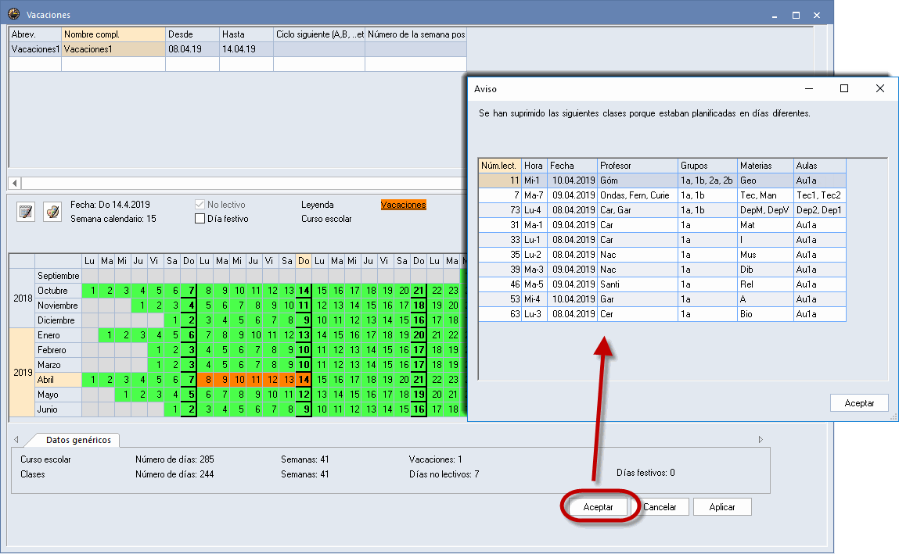Click orange April 14 calendar cell
This screenshot has width=899, height=554.
(304, 380)
